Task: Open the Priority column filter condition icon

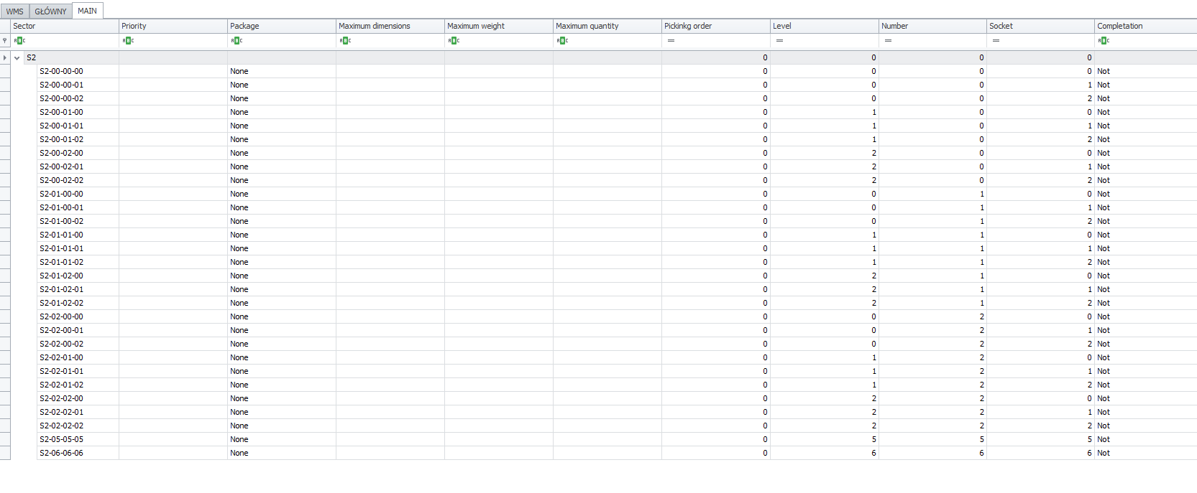Action: click(x=128, y=41)
